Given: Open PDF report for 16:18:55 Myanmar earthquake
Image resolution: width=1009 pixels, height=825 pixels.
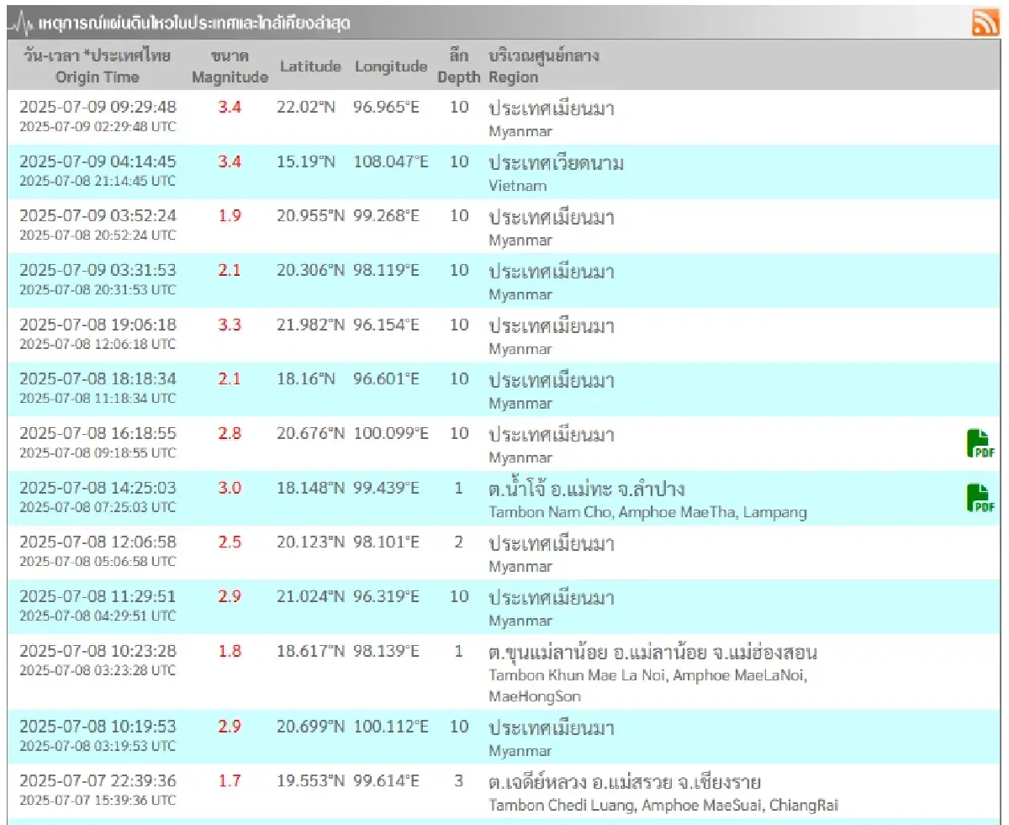Looking at the screenshot, I should (x=980, y=443).
